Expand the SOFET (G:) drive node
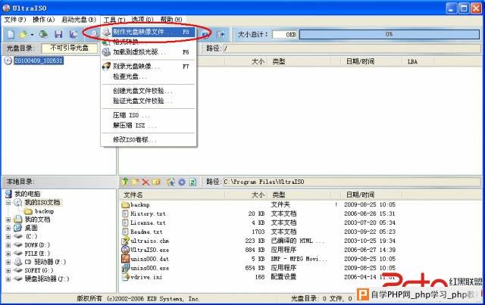The height and width of the screenshot is (305, 485). coord(8,271)
